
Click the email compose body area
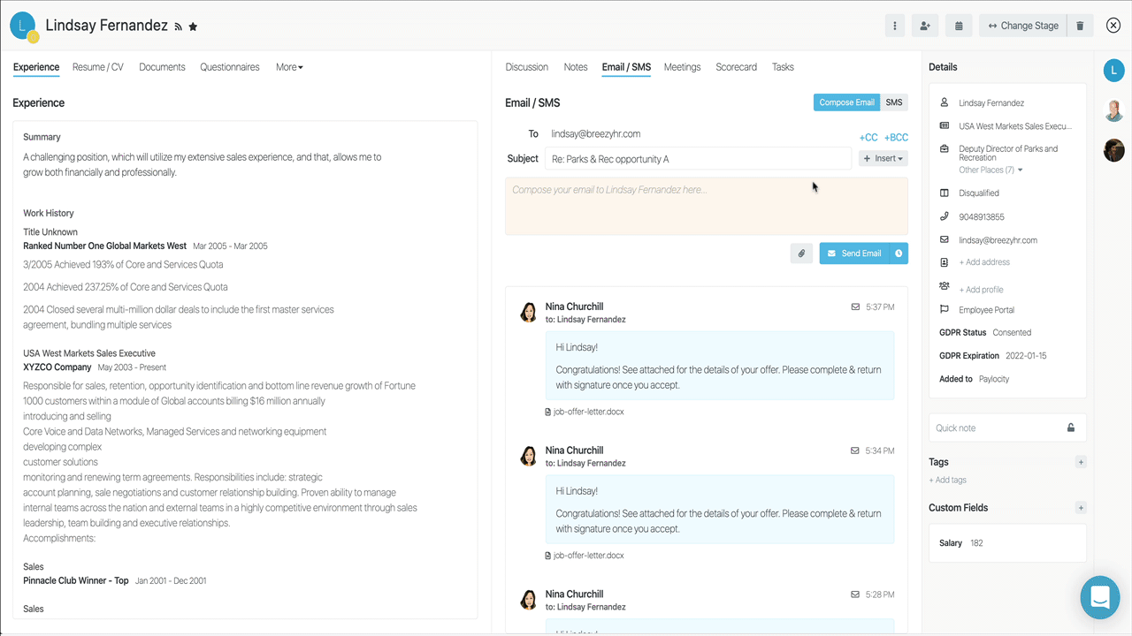(x=706, y=206)
